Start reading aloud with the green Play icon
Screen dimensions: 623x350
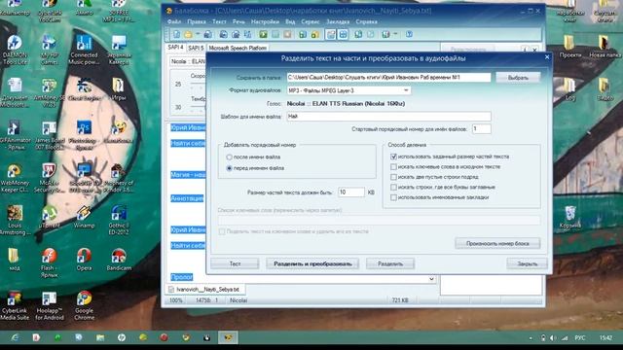click(263, 35)
